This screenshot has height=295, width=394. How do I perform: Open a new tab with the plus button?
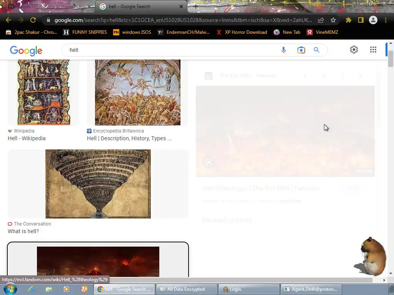(196, 7)
